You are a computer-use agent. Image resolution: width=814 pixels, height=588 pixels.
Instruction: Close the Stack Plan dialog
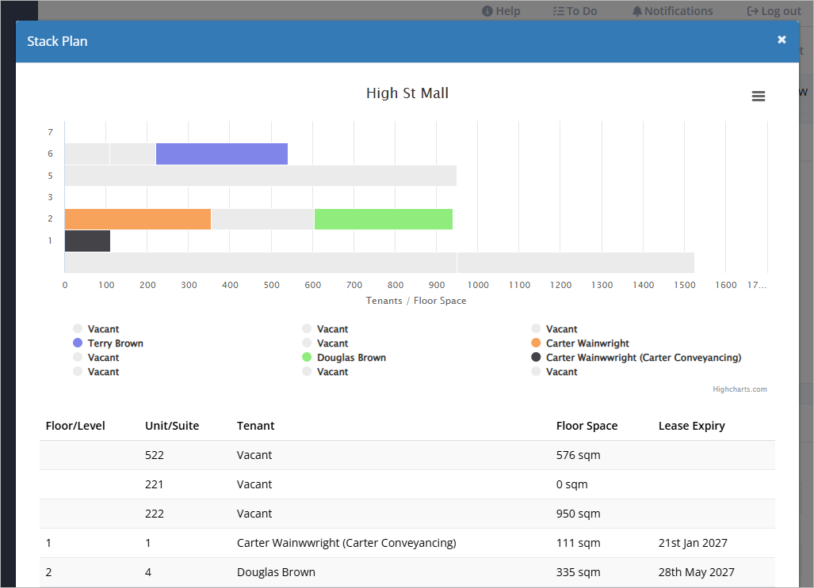782,40
